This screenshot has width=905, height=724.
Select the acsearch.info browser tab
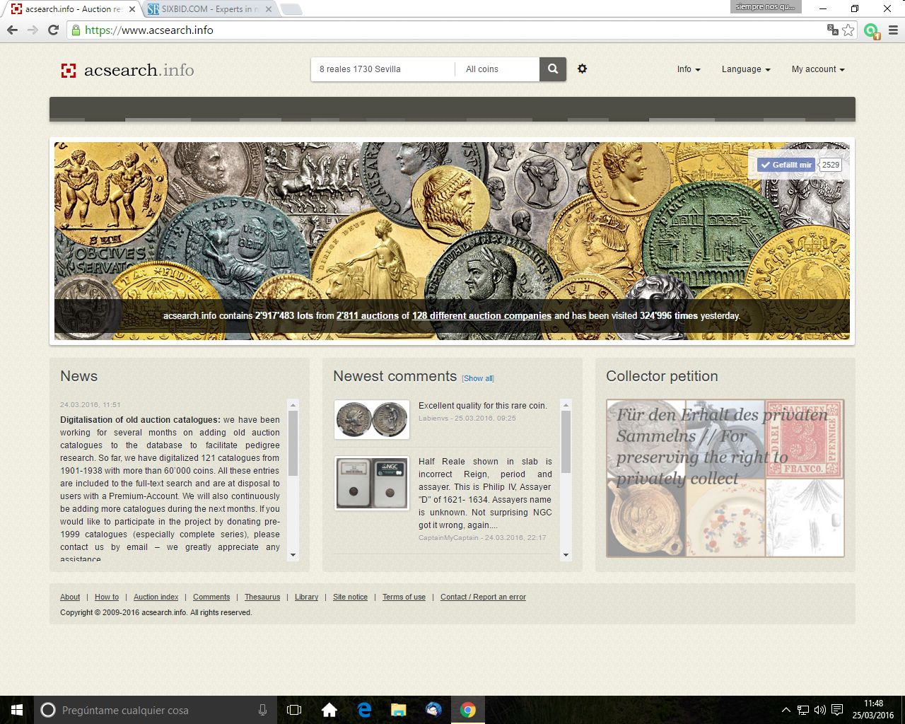pos(73,9)
